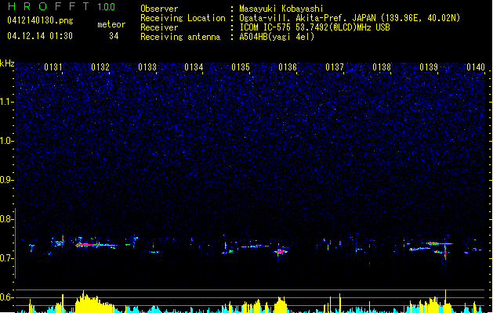Click observer name Masayuki Kobayashi
493x313 pixels.
281,9
